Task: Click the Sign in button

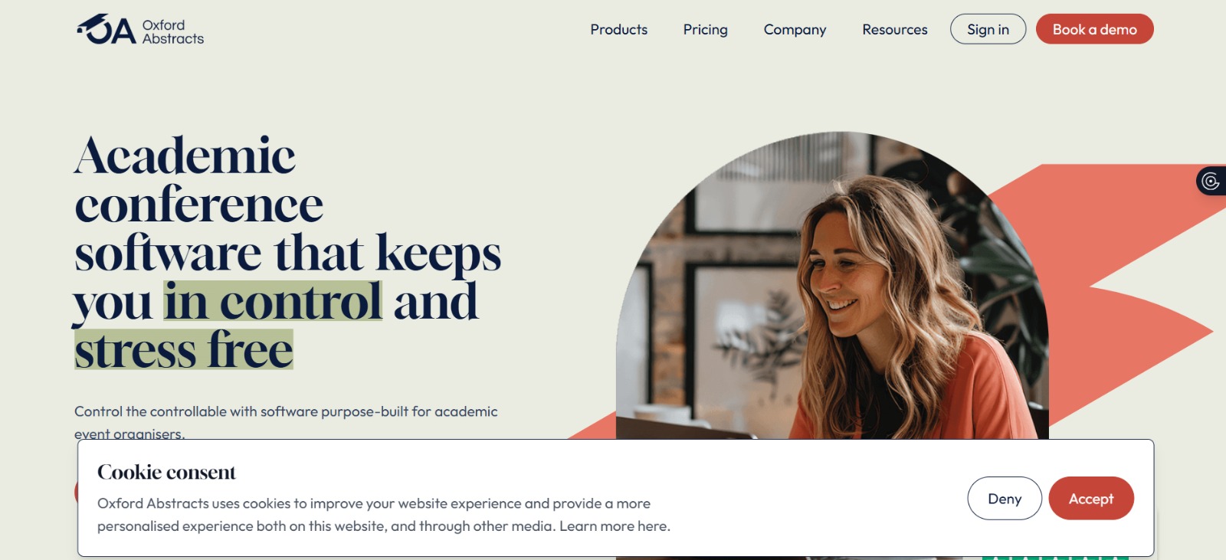Action: (x=988, y=29)
